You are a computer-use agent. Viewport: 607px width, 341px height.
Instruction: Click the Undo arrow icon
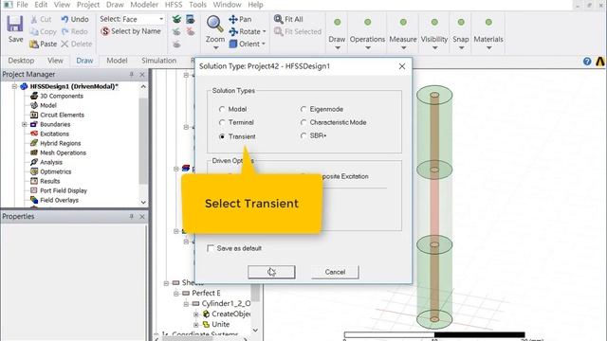(64, 19)
